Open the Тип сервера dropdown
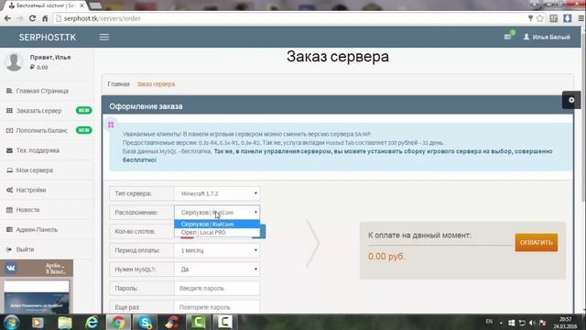Viewport: 586px width, 330px height. (x=217, y=193)
